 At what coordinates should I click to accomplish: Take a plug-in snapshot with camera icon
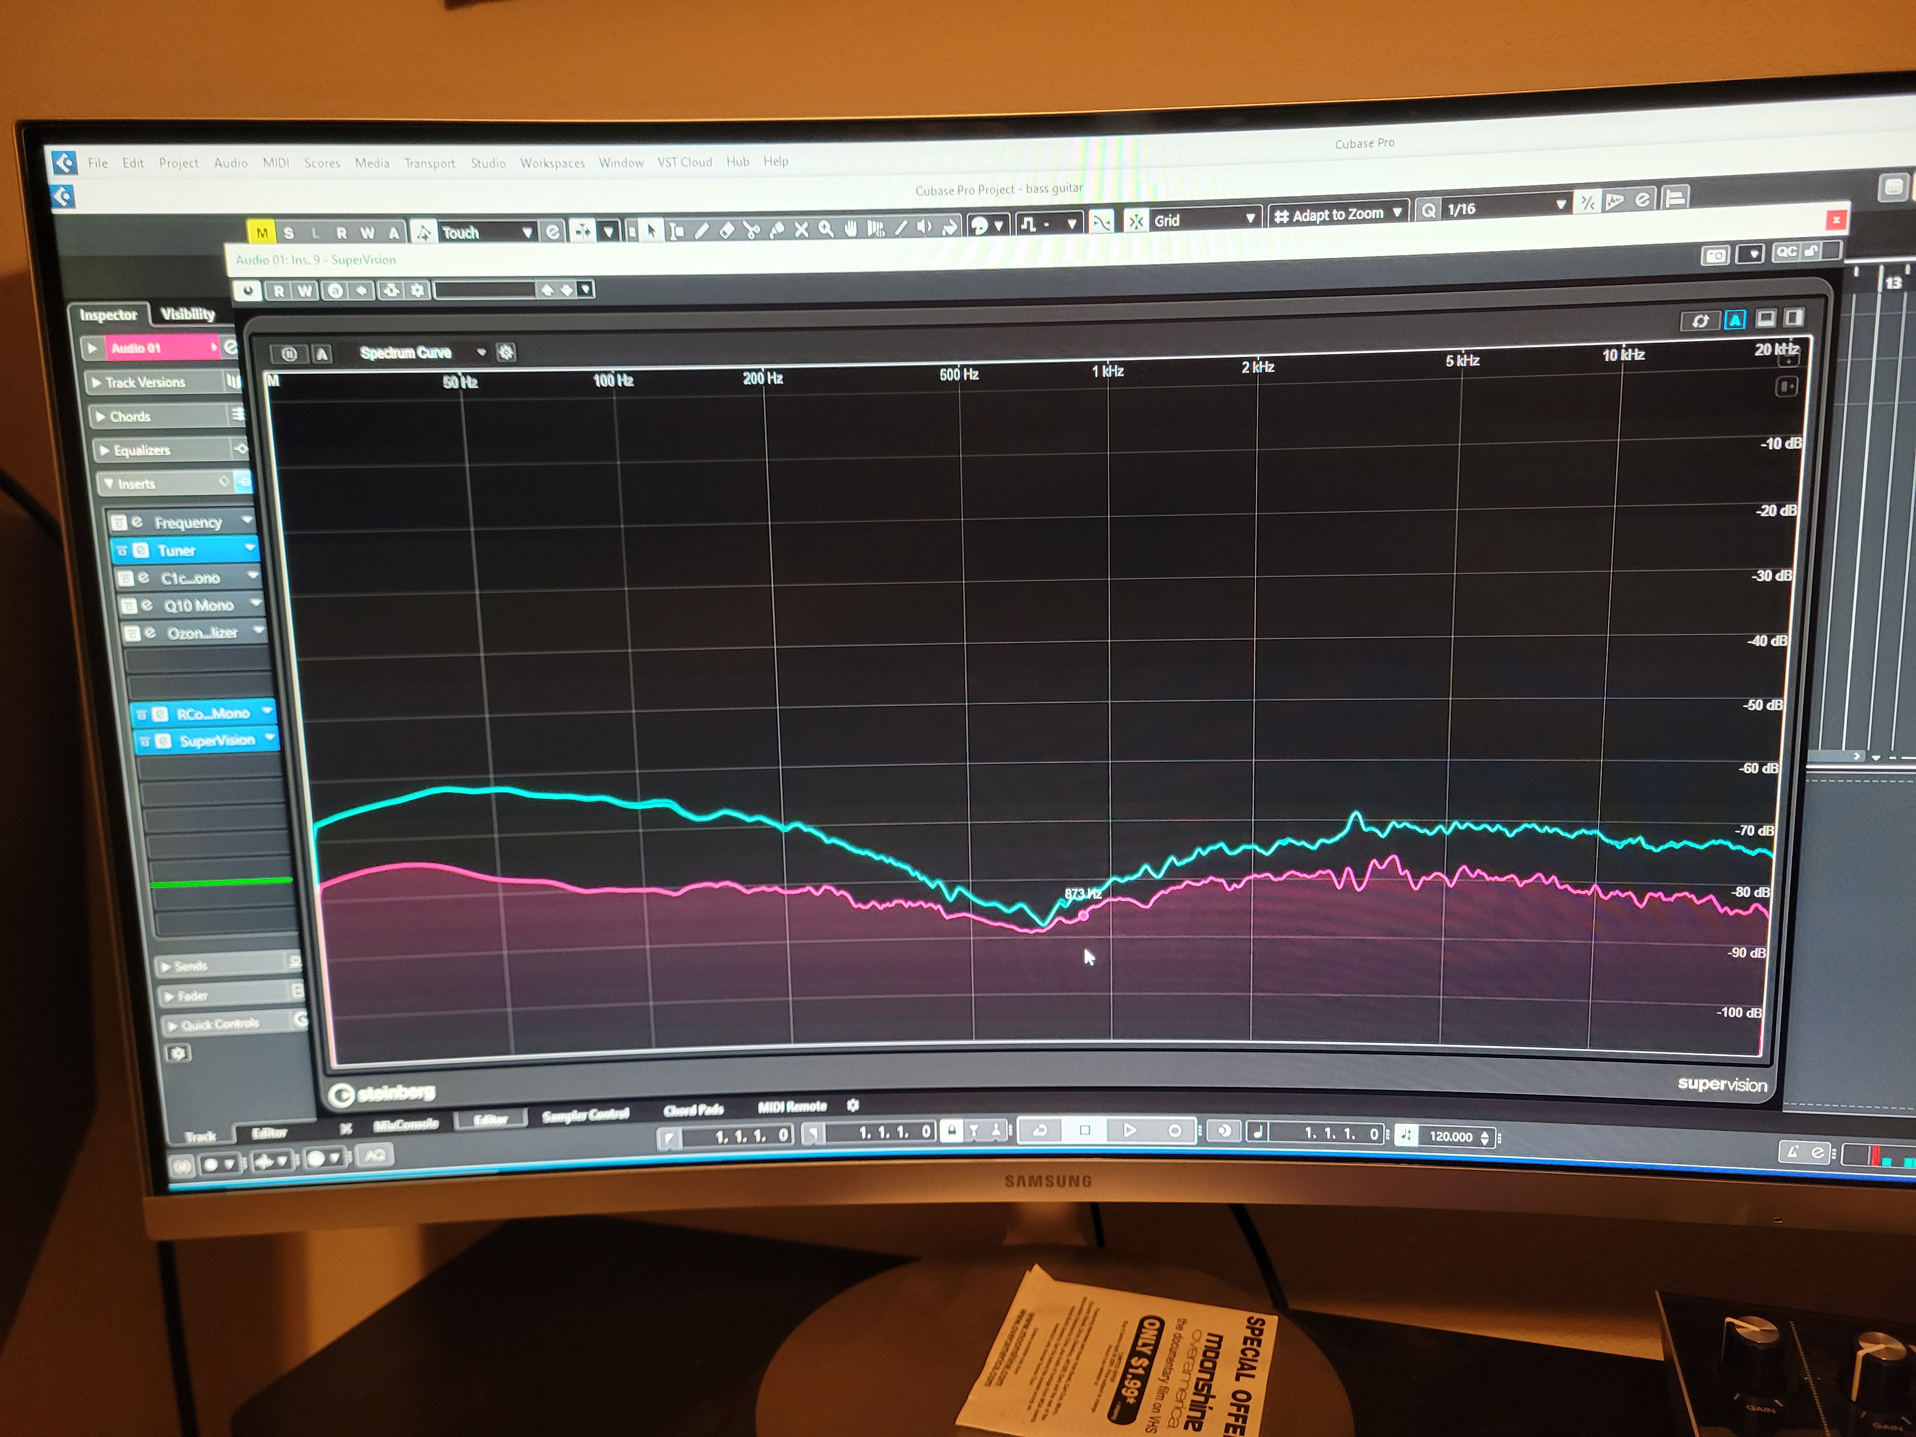(1715, 256)
